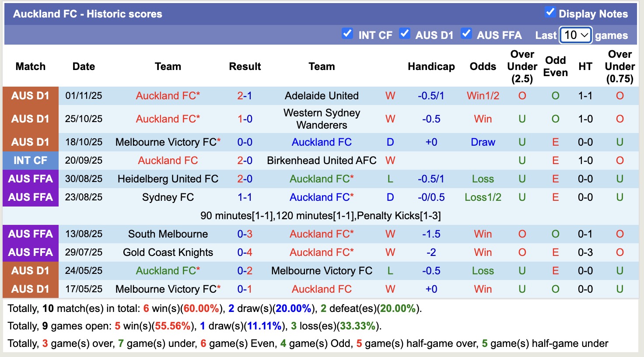Click Western Sydney Wanderers team name
This screenshot has width=644, height=357.
[x=322, y=119]
